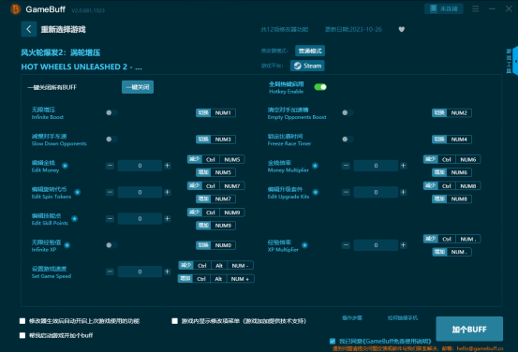Expand the side tools panel arrow

[515, 61]
